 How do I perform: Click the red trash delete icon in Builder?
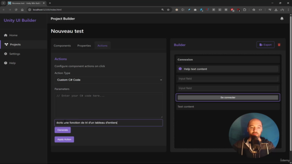[279, 45]
